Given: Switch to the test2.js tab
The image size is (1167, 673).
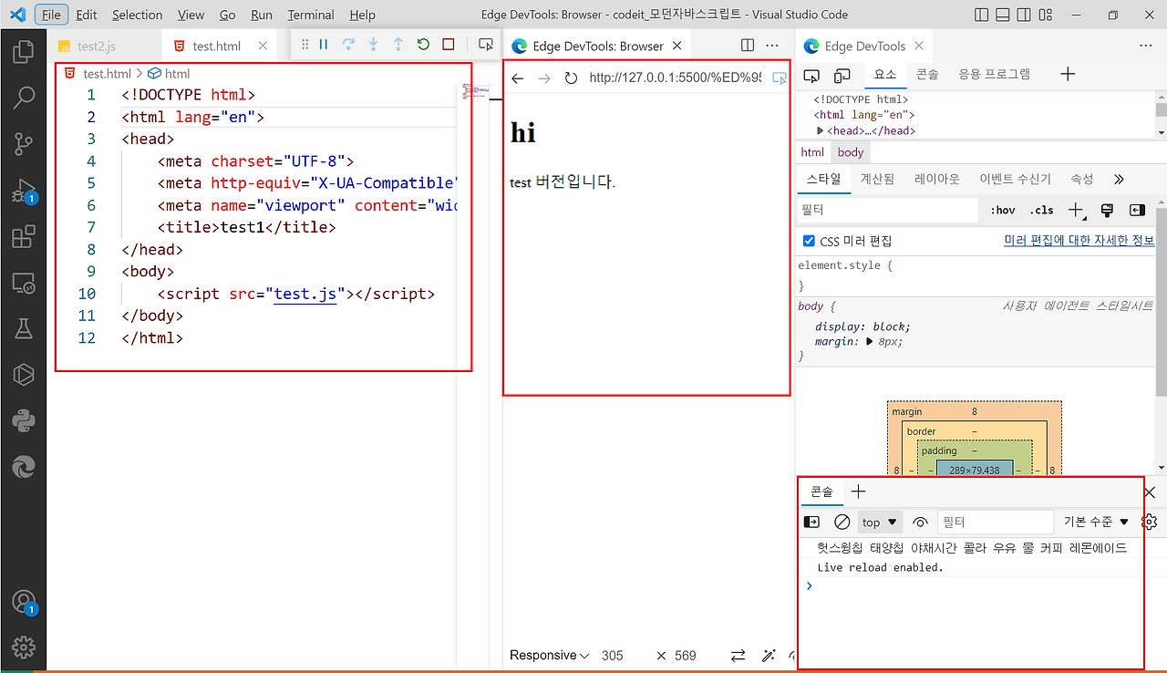Looking at the screenshot, I should point(96,45).
